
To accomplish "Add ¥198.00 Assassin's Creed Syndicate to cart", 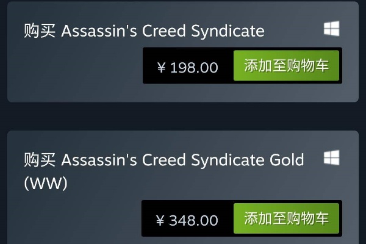I will click(x=286, y=66).
